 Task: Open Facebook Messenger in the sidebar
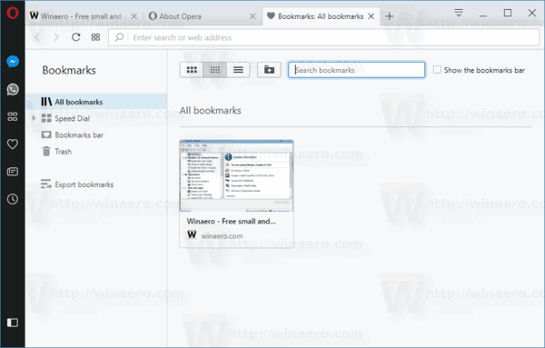tap(13, 62)
